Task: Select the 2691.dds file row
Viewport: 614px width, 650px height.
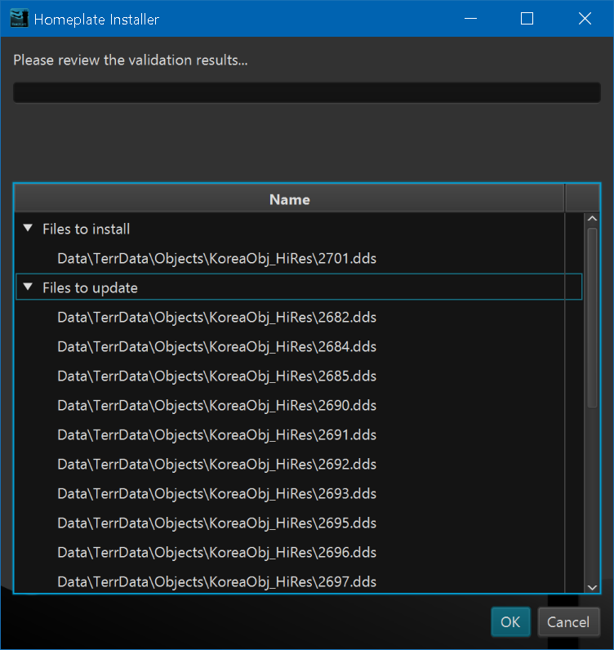Action: point(216,435)
